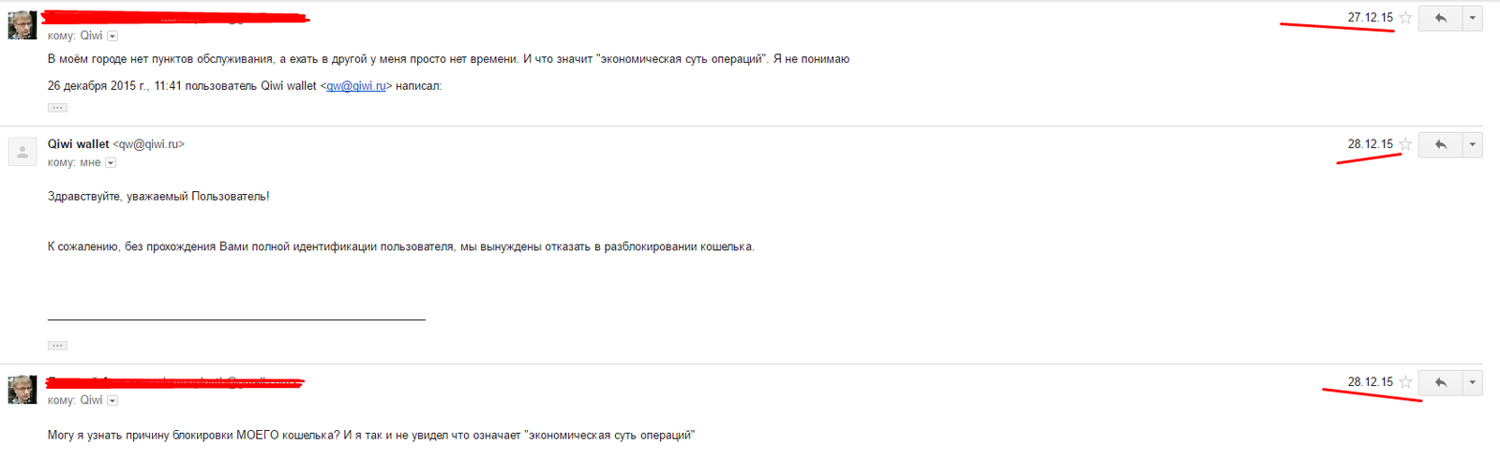Viewport: 1500px width, 474px height.
Task: Star the last message in the thread
Action: tap(1405, 382)
